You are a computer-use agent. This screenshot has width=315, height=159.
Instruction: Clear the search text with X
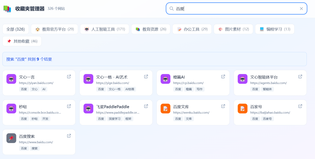coord(301,9)
